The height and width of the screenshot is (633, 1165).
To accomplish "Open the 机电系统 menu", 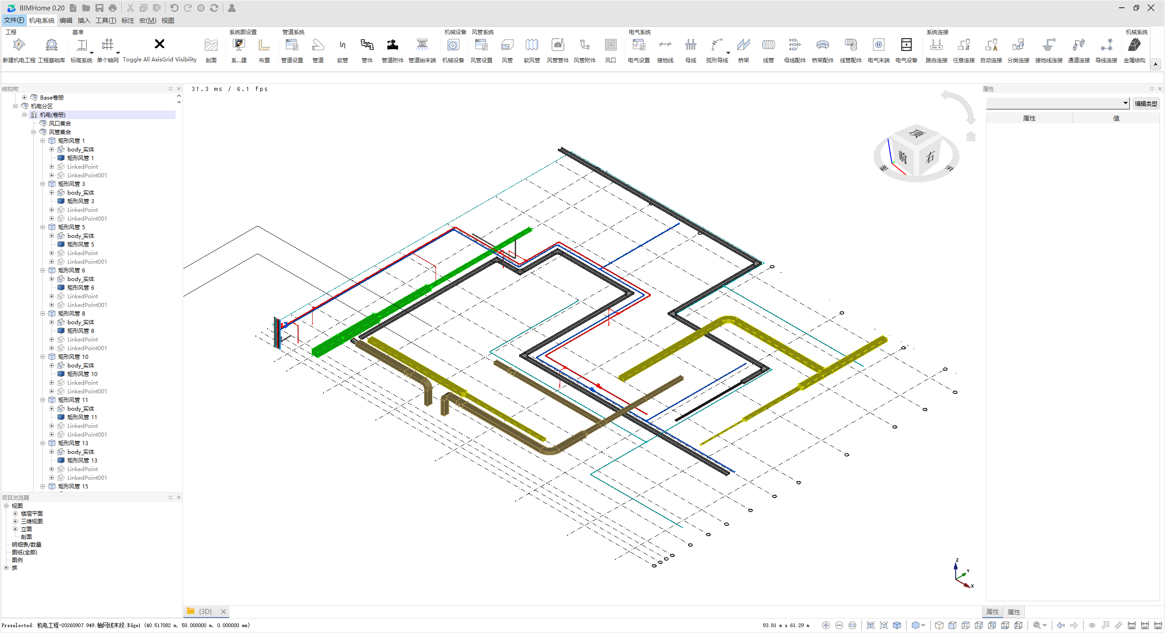I will coord(42,20).
